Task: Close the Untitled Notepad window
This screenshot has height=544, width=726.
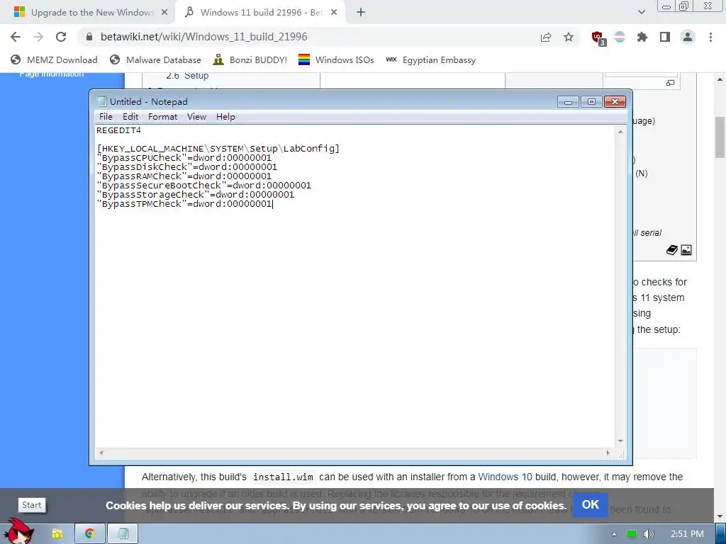Action: (615, 102)
